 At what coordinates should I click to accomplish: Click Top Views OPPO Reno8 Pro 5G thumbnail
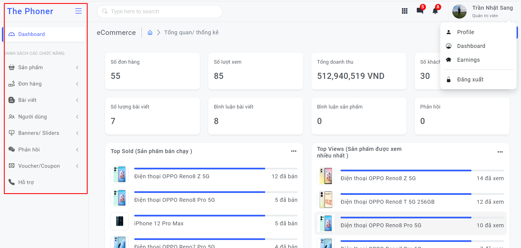click(326, 223)
